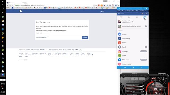Click the taskbar clock showing 12:41 AM
This screenshot has width=170, height=95.
(x=3, y=92)
